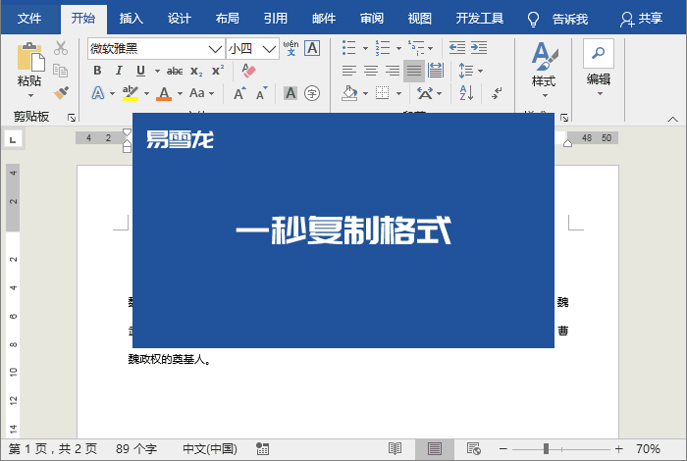Screen dimensions: 687x461
Task: Switch to the 插入 Insert tab
Action: [x=131, y=19]
